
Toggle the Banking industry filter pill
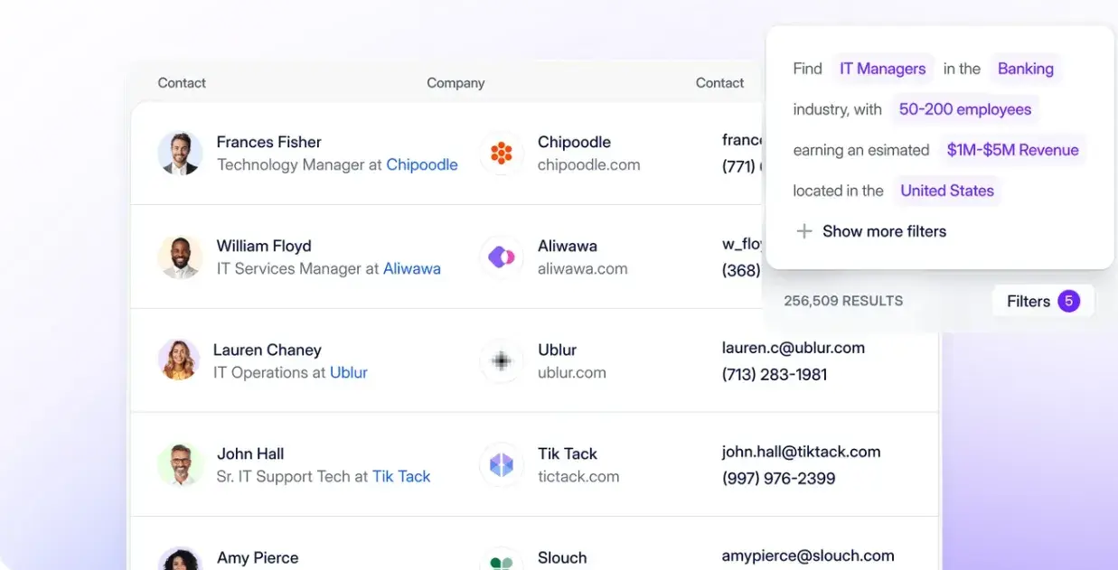coord(1024,68)
